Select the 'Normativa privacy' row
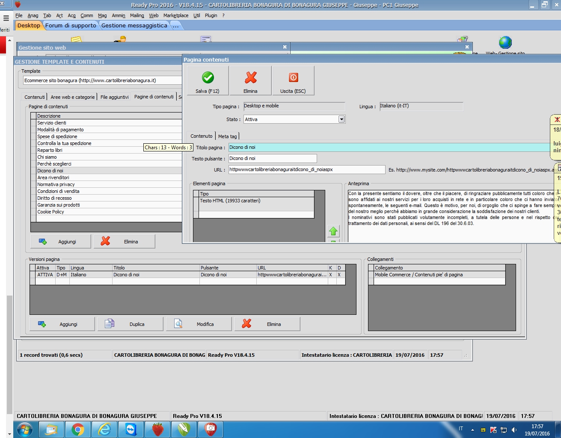 click(x=109, y=184)
